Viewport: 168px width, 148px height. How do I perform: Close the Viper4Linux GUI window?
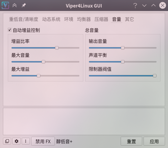tap(163, 5)
